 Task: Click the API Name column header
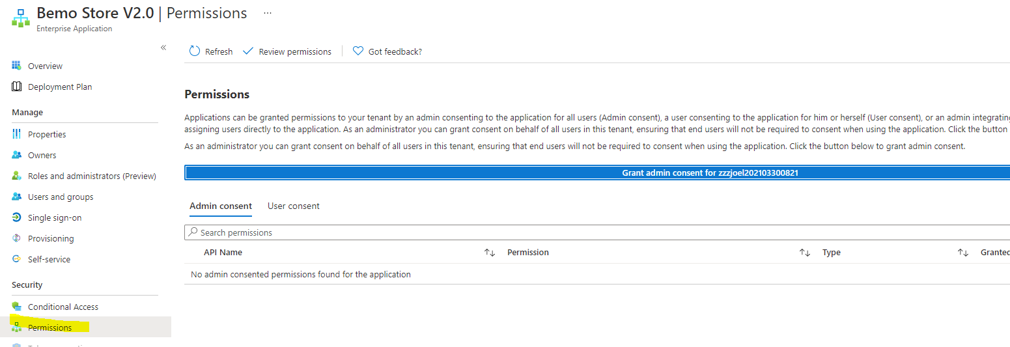click(x=223, y=252)
